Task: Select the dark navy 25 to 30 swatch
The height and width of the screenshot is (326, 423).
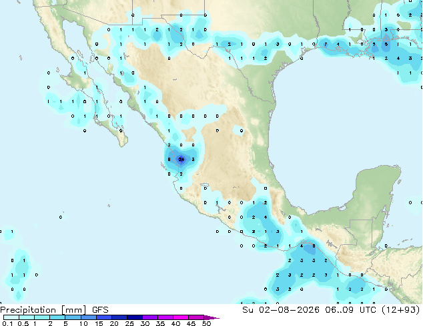Action: 135,317
